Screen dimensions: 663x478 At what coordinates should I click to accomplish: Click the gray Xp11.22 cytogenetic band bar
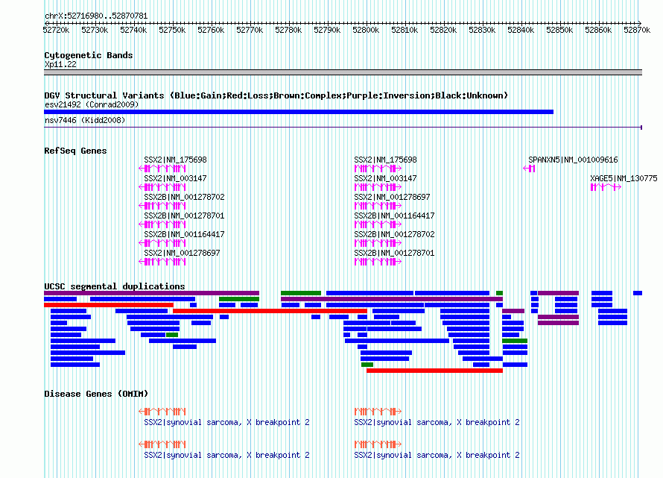click(343, 72)
